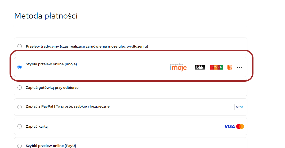Select Szybki przelew online (imoje) radio
Screen dimensions: 285x148
tap(20, 67)
